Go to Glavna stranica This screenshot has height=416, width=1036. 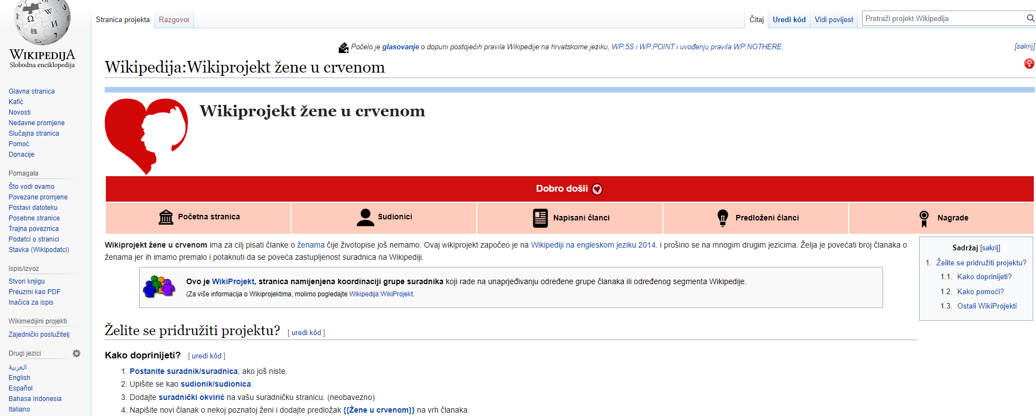pyautogui.click(x=32, y=91)
